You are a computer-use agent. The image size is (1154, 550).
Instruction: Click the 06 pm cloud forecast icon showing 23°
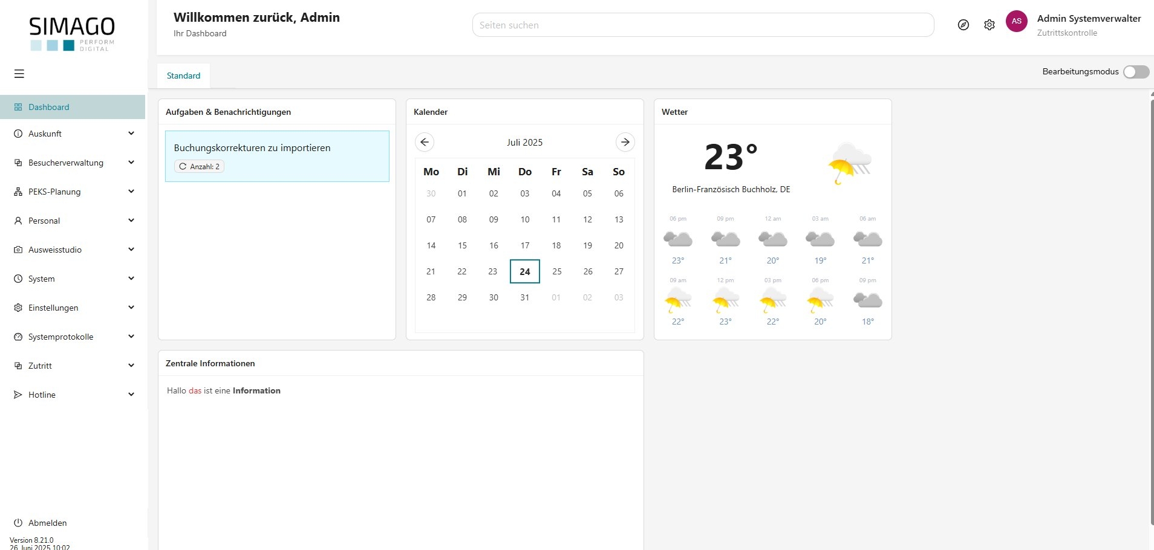[x=678, y=239]
